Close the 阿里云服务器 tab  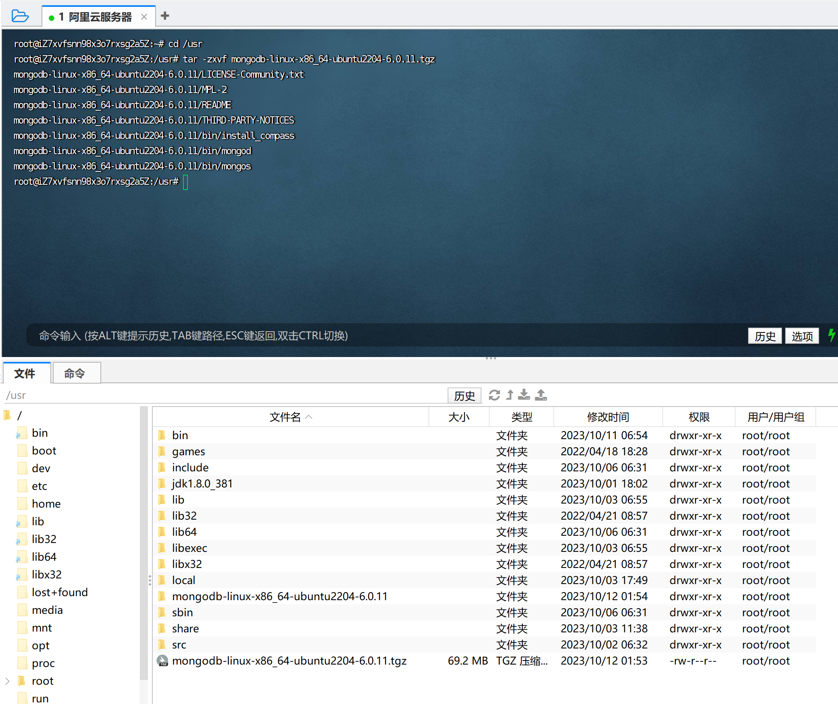point(144,17)
